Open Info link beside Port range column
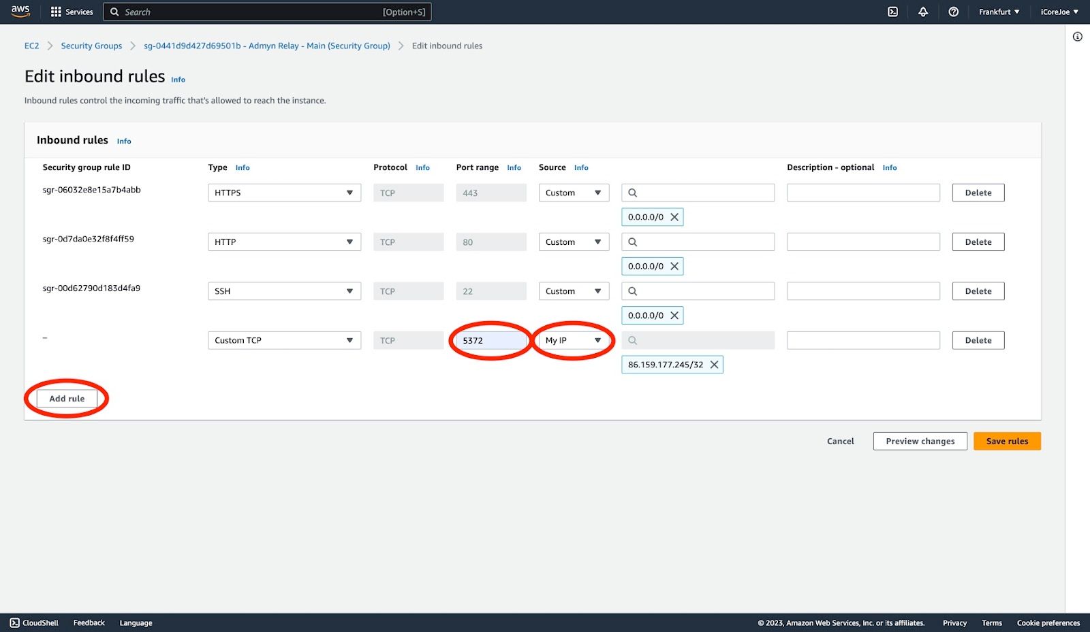The height and width of the screenshot is (632, 1090). [514, 167]
